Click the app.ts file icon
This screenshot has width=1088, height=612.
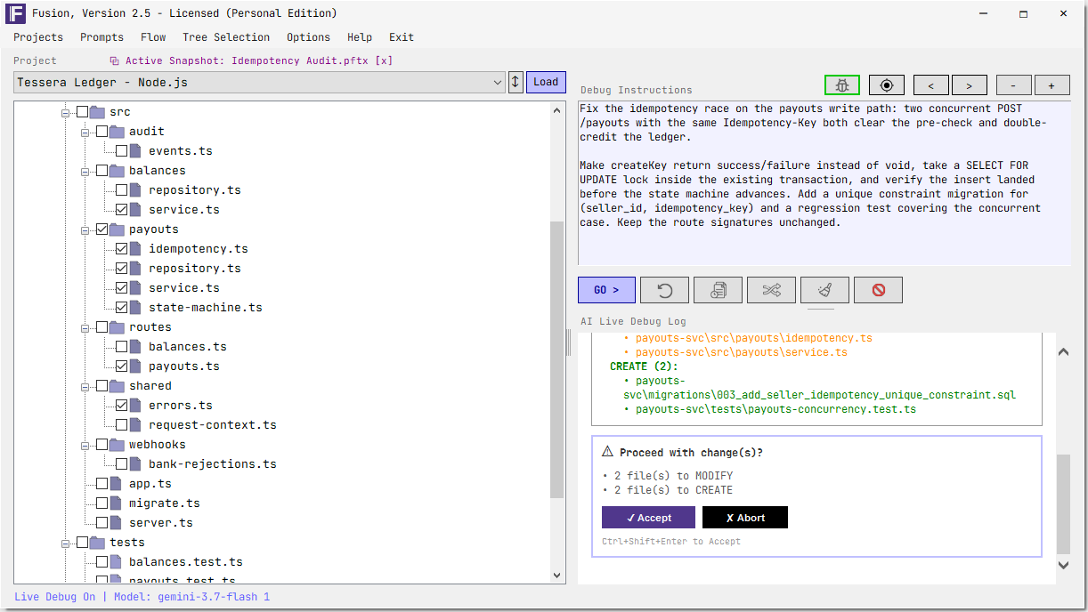(x=116, y=484)
